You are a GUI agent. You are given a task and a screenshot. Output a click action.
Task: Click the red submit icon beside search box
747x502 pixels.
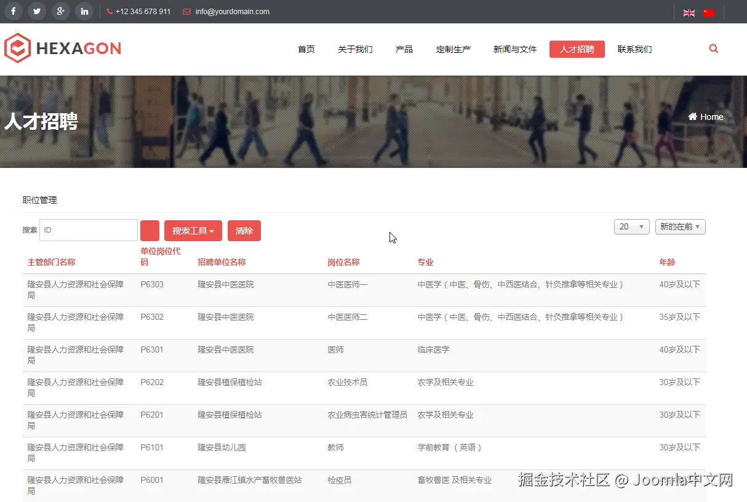[x=150, y=230]
